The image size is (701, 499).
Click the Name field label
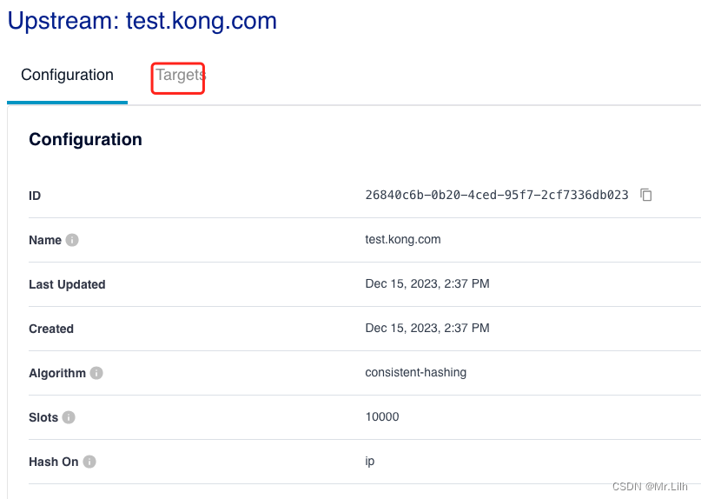point(45,240)
